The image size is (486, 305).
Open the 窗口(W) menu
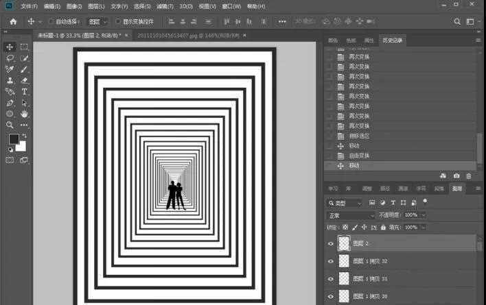tap(231, 6)
